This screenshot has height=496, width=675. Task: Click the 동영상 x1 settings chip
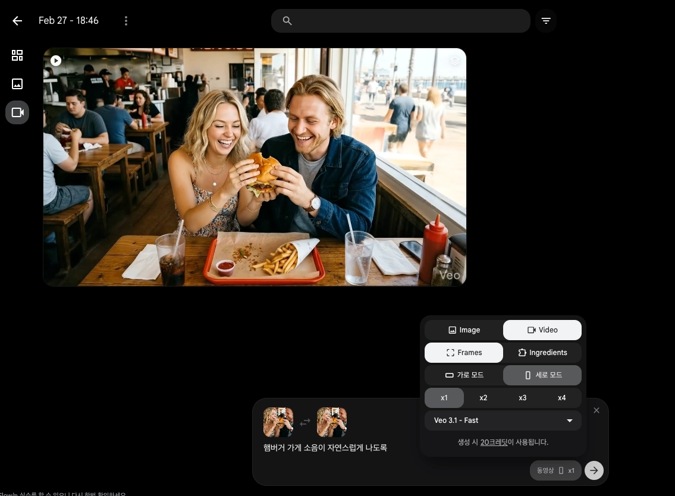pos(555,470)
